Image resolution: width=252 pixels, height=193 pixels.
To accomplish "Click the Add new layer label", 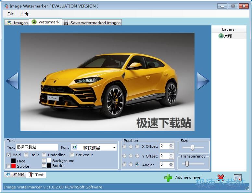I will (188, 177).
